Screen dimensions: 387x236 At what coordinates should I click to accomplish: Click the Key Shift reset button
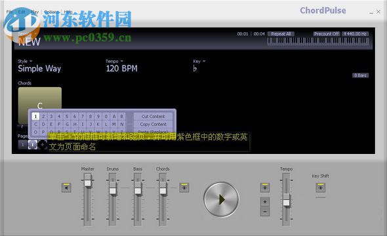point(320,187)
